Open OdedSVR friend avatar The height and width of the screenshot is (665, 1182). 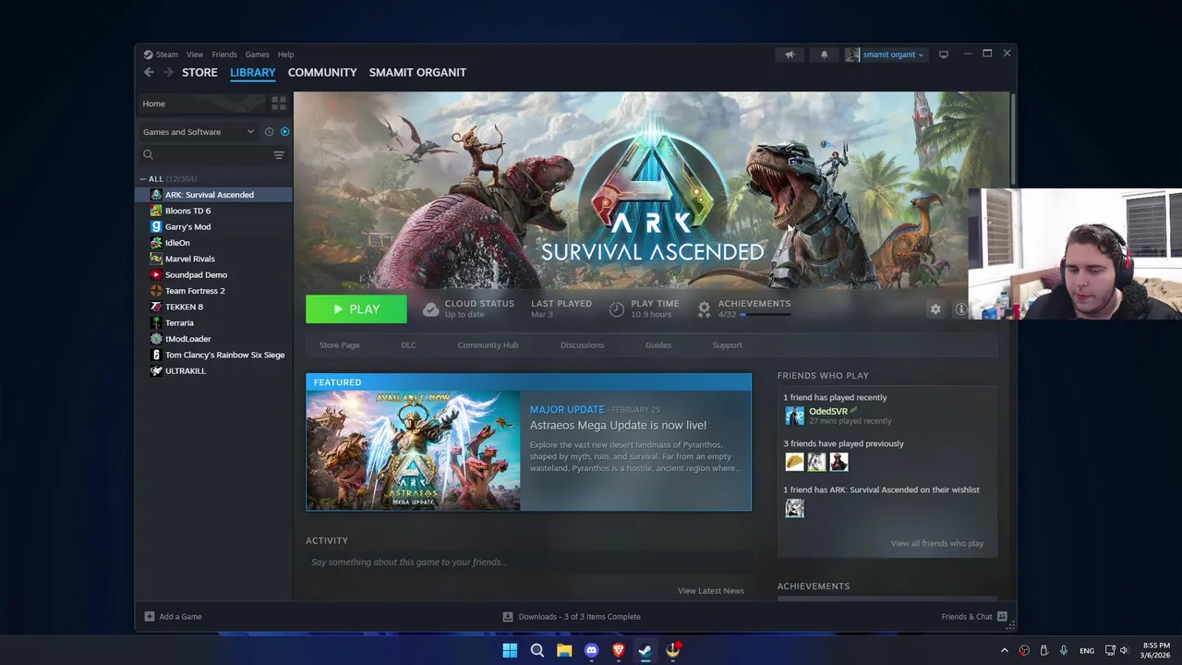[x=794, y=416]
